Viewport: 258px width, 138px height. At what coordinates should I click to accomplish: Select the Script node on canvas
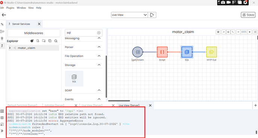(x=162, y=52)
